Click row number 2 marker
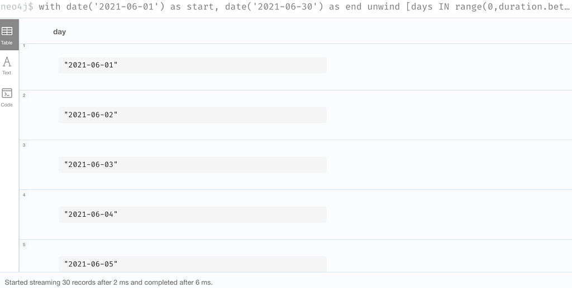 tap(24, 95)
